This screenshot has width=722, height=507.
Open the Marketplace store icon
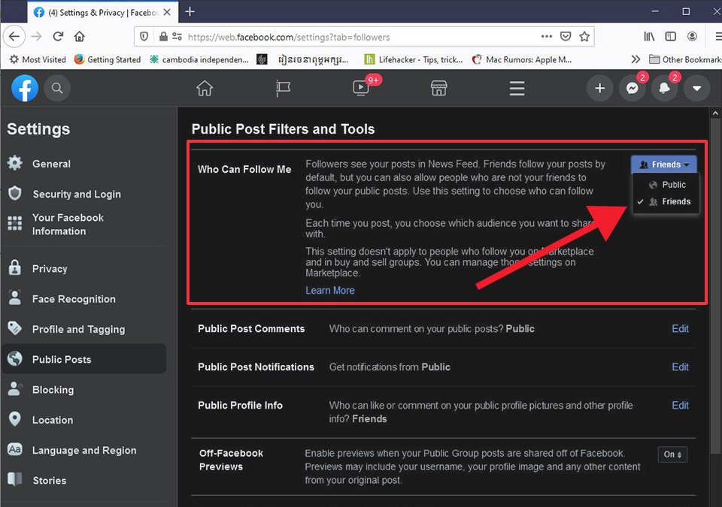pyautogui.click(x=438, y=88)
